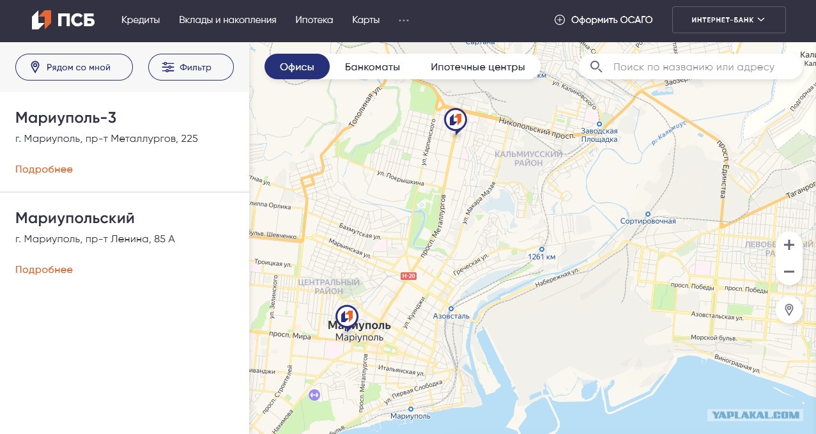
Task: Click the Заводская Площадка station marker
Action: (x=599, y=124)
